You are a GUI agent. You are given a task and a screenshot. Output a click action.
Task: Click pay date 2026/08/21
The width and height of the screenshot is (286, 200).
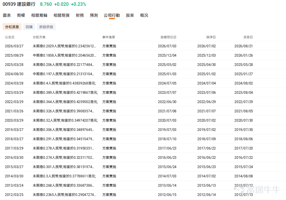click(x=243, y=46)
